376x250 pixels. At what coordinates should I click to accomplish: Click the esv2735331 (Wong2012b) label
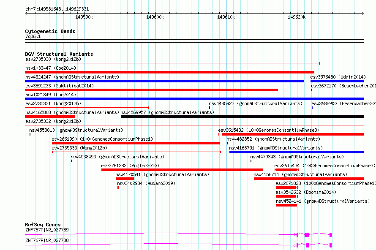[x=53, y=103]
